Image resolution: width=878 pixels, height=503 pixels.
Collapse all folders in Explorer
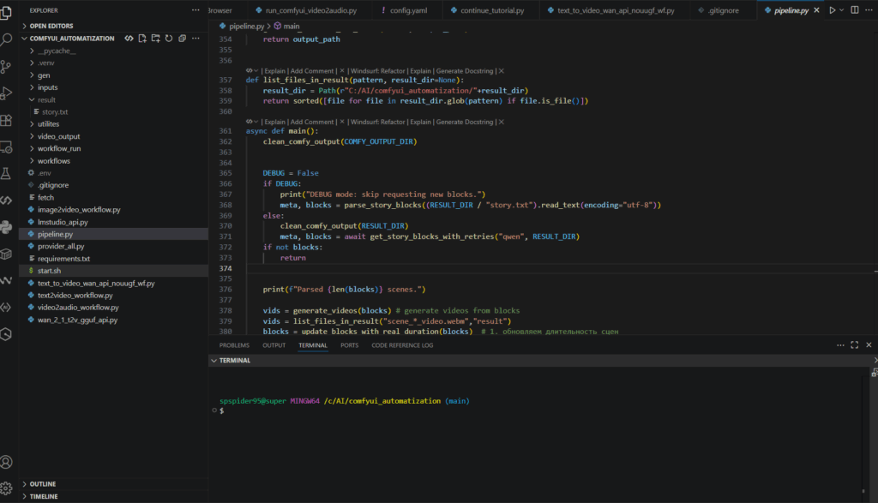182,39
